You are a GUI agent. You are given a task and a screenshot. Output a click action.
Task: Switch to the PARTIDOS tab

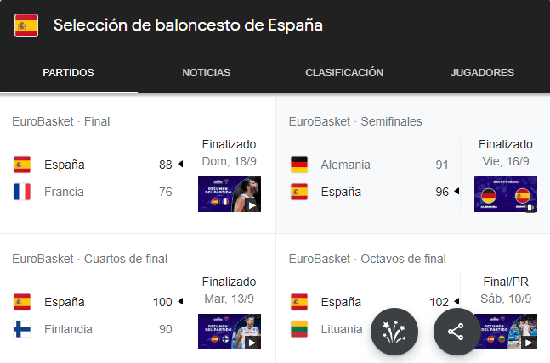[x=68, y=73]
